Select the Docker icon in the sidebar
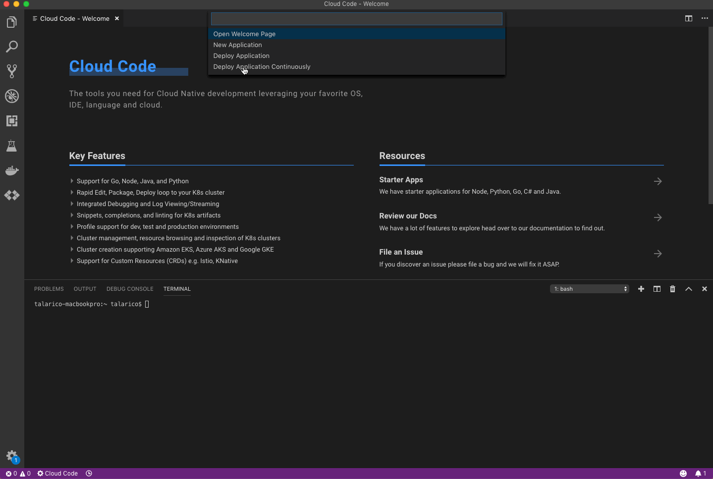Screen dimensions: 713x479 click(11, 170)
